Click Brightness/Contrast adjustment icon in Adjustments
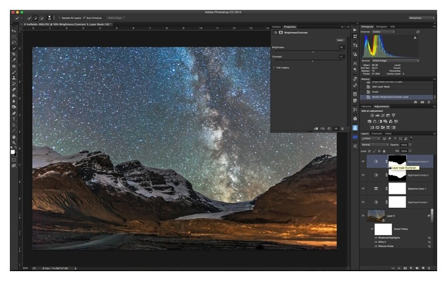 pos(372,116)
